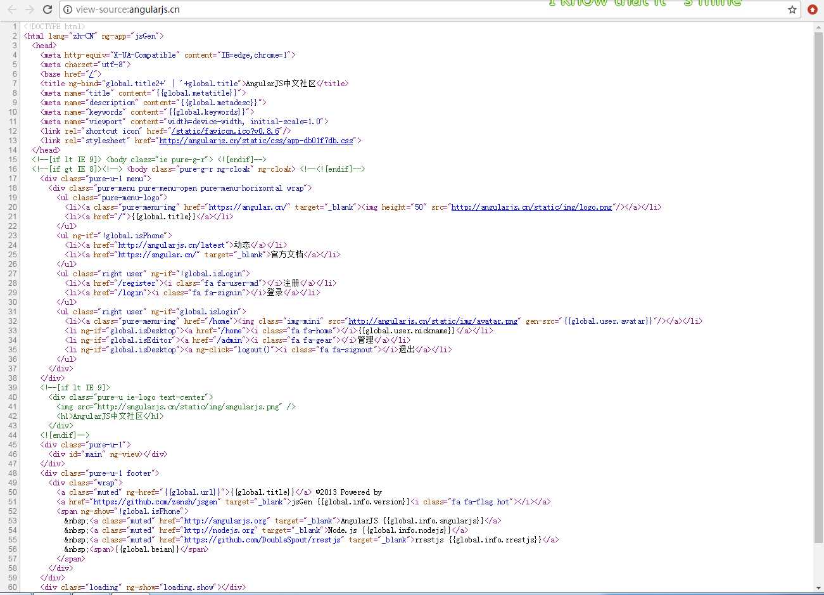This screenshot has height=595, width=824.
Task: Click the github.com/zensh/jsgen href text
Action: [157, 502]
